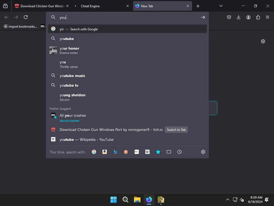Screen dimensions: 274x206
Task: Close the New Tab tab
Action: 188,6
